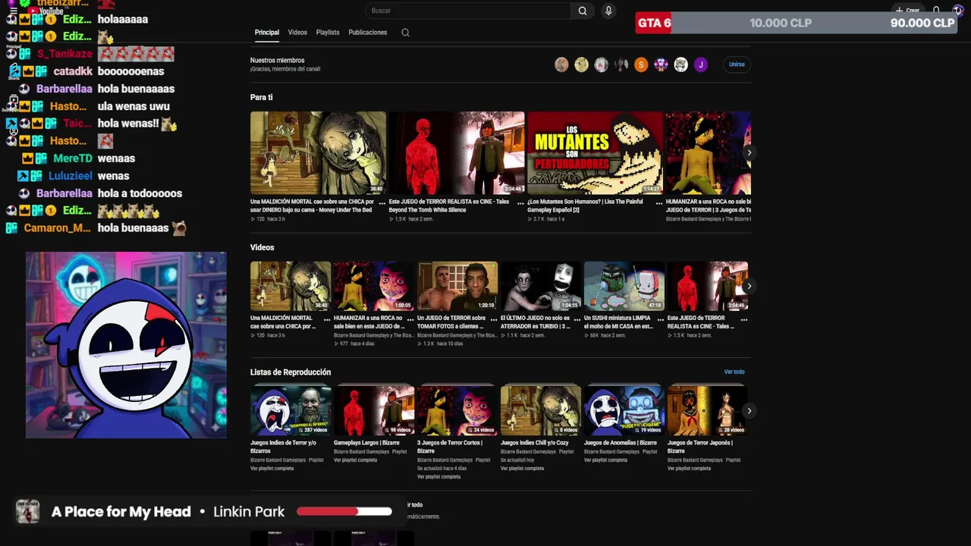Search within the channel using the tab-bar magnifier
Viewport: 971px width, 546px height.
point(405,33)
